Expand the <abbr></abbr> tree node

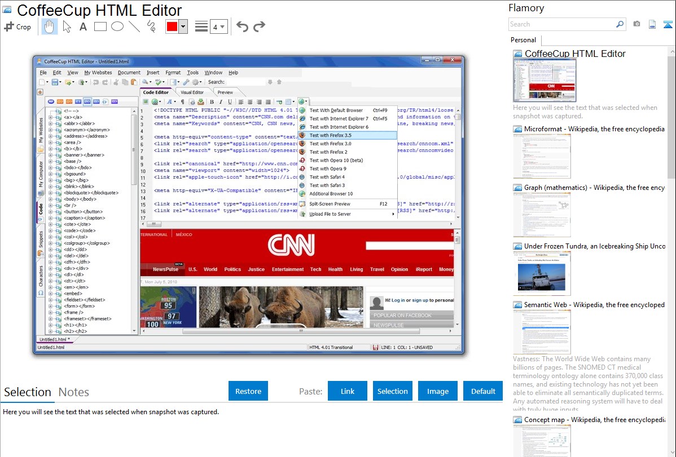50,123
